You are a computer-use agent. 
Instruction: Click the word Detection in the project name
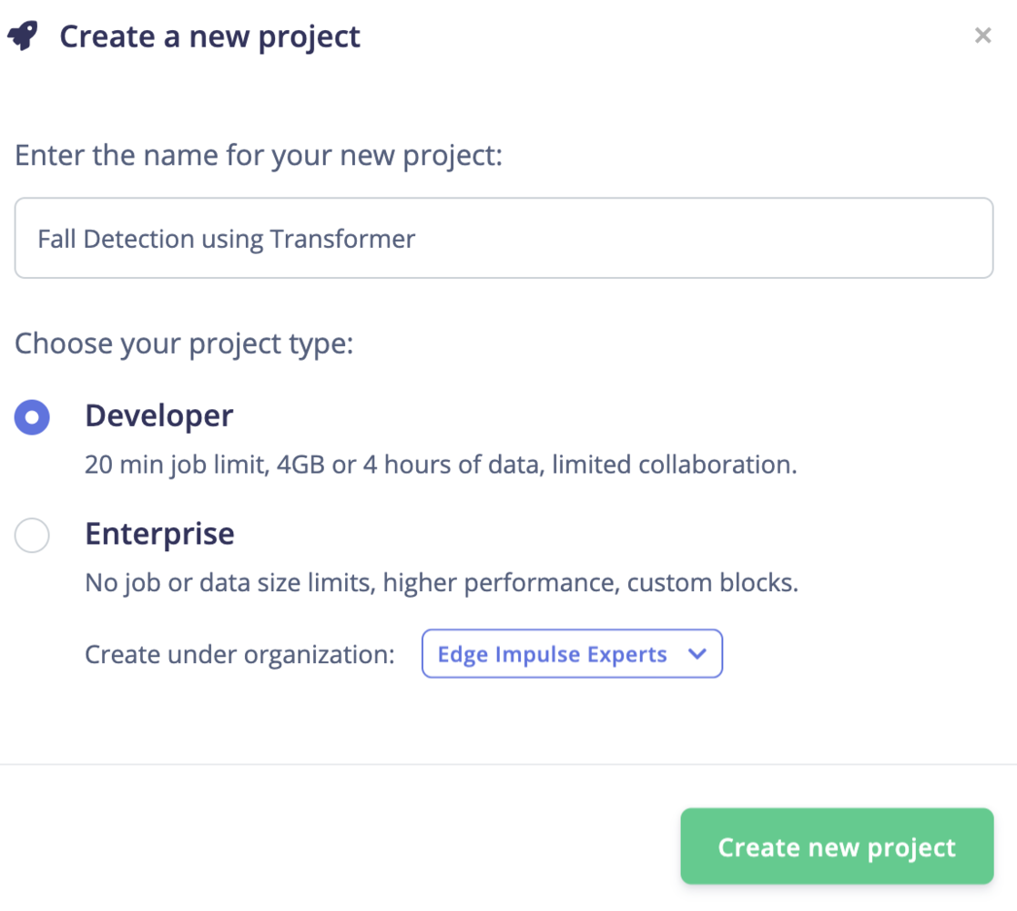click(x=138, y=240)
